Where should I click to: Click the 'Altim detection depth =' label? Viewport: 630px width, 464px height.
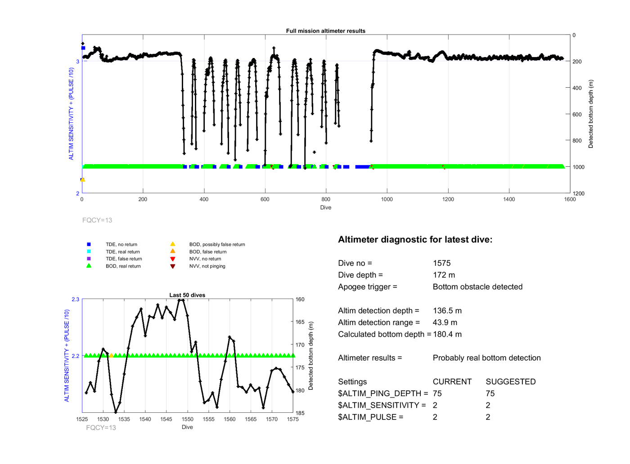(378, 311)
